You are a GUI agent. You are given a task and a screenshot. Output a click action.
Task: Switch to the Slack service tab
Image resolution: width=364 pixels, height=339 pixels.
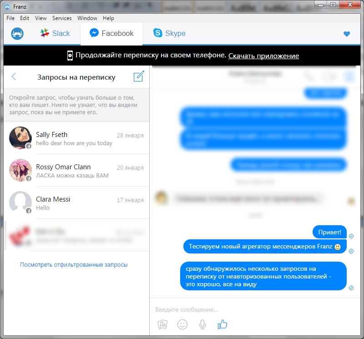point(55,33)
